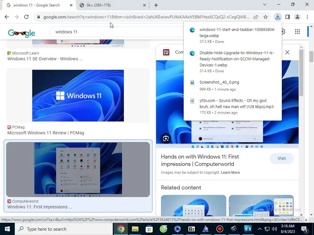Click the PCMag source label
314x235 pixels.
[x=18, y=127]
